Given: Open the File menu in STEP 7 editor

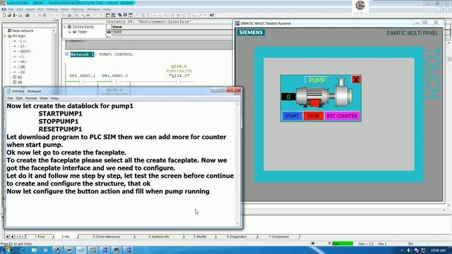Looking at the screenshot, I should [11, 9].
